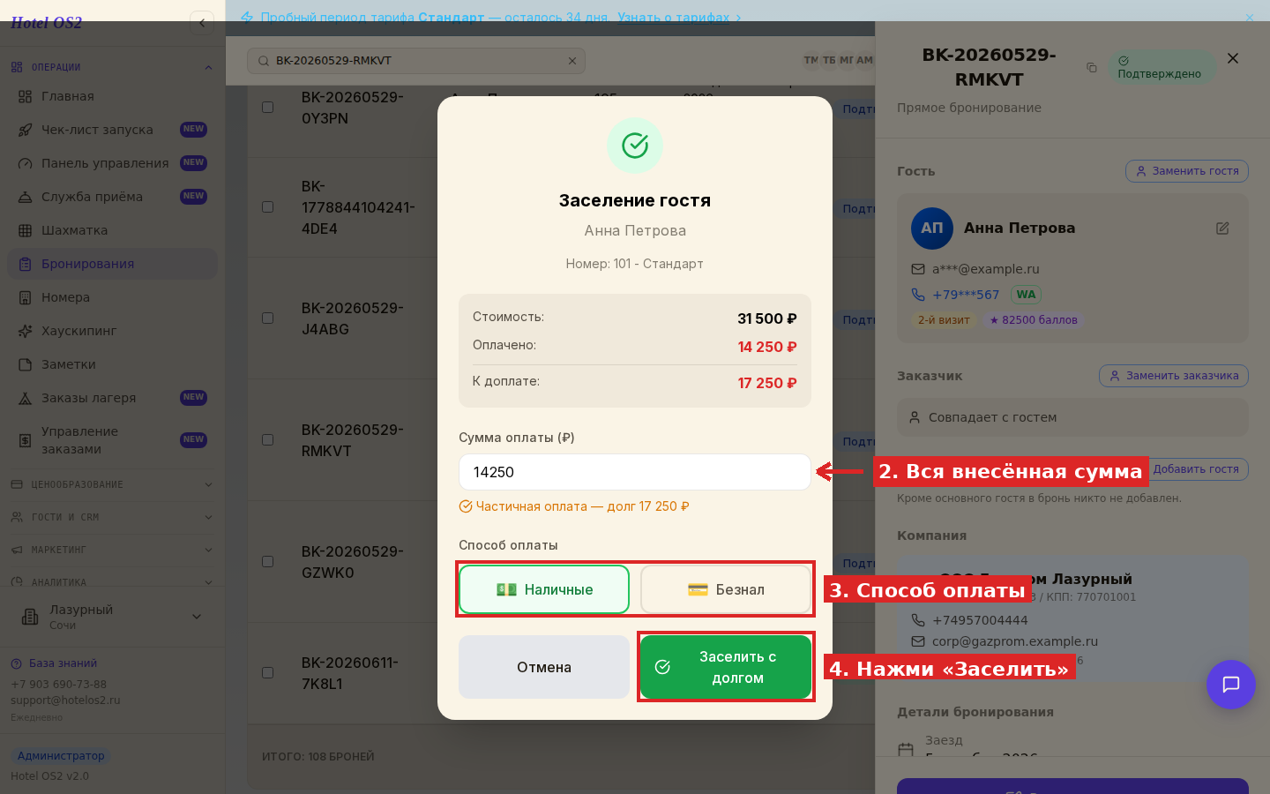Screen dimensions: 1270x794
Task: Click the Служба приёма bell icon
Action: click(x=25, y=197)
